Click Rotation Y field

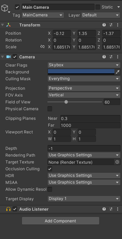(87, 40)
